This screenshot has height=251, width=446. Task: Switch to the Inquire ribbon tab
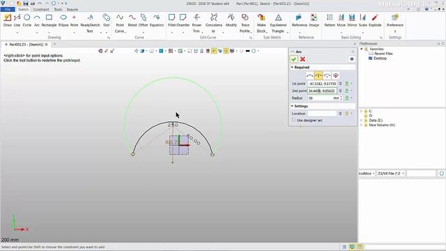tap(72, 9)
